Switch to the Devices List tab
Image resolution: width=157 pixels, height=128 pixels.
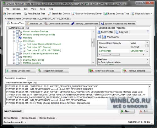point(34,24)
